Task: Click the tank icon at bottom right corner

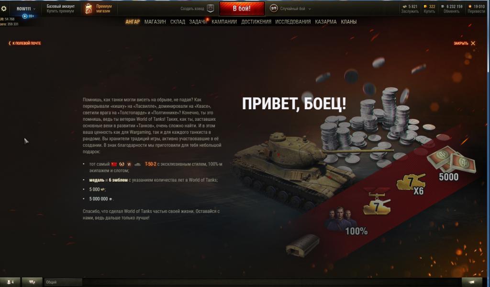Action: click(x=472, y=282)
